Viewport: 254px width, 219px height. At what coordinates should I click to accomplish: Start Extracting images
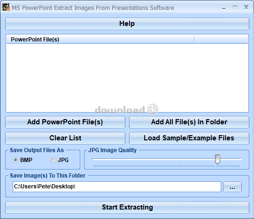pos(127,208)
